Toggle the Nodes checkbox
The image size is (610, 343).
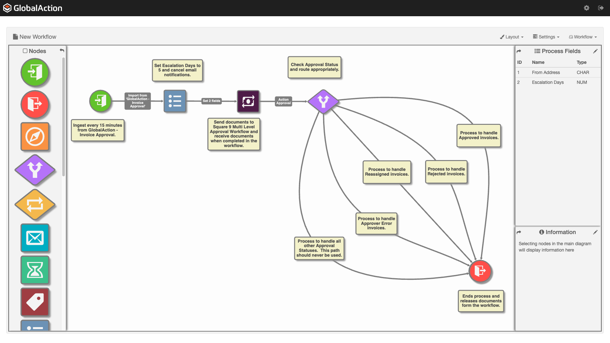click(25, 51)
